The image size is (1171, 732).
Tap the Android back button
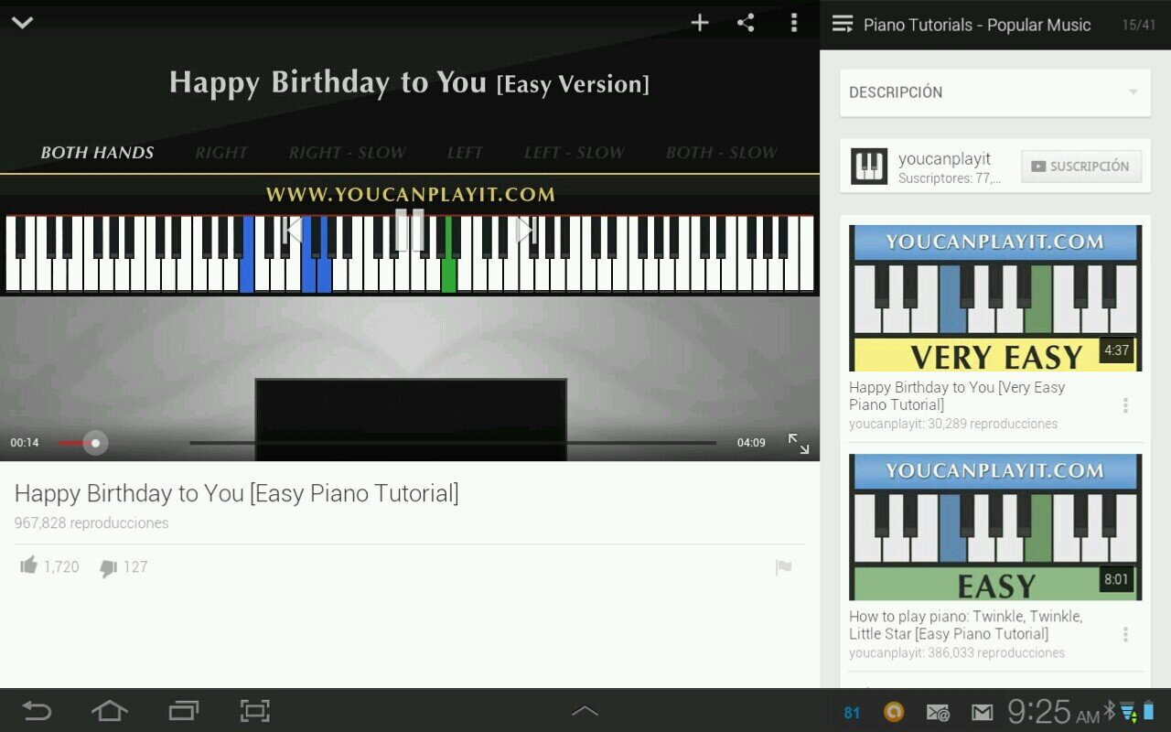tap(37, 711)
